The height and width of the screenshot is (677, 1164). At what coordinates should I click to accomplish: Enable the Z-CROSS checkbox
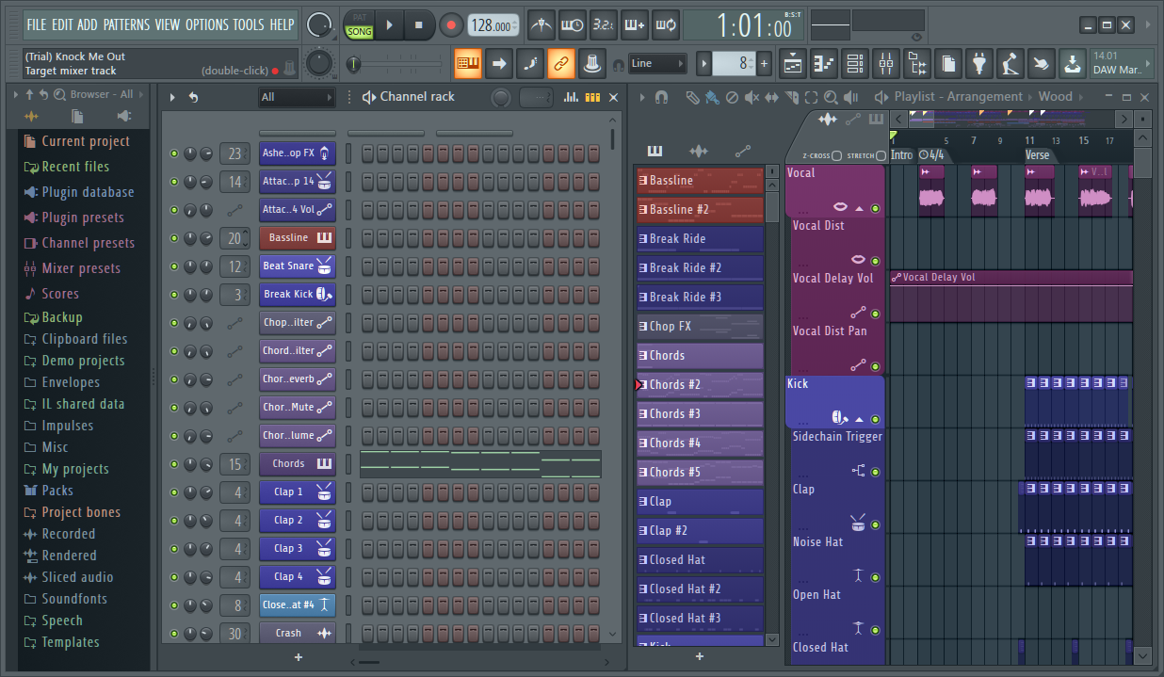pos(836,155)
